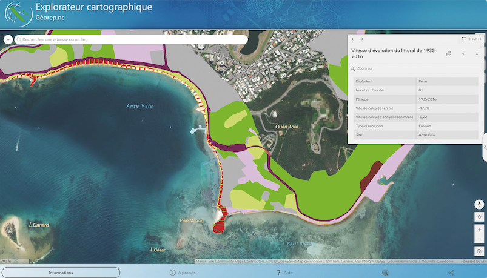
Task: Collapse the popup with the up chevron
Action: [x=463, y=54]
